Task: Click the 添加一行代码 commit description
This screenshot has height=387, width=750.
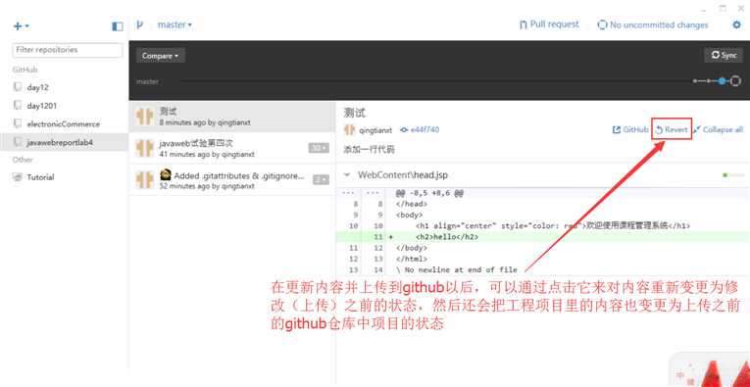Action: 370,150
